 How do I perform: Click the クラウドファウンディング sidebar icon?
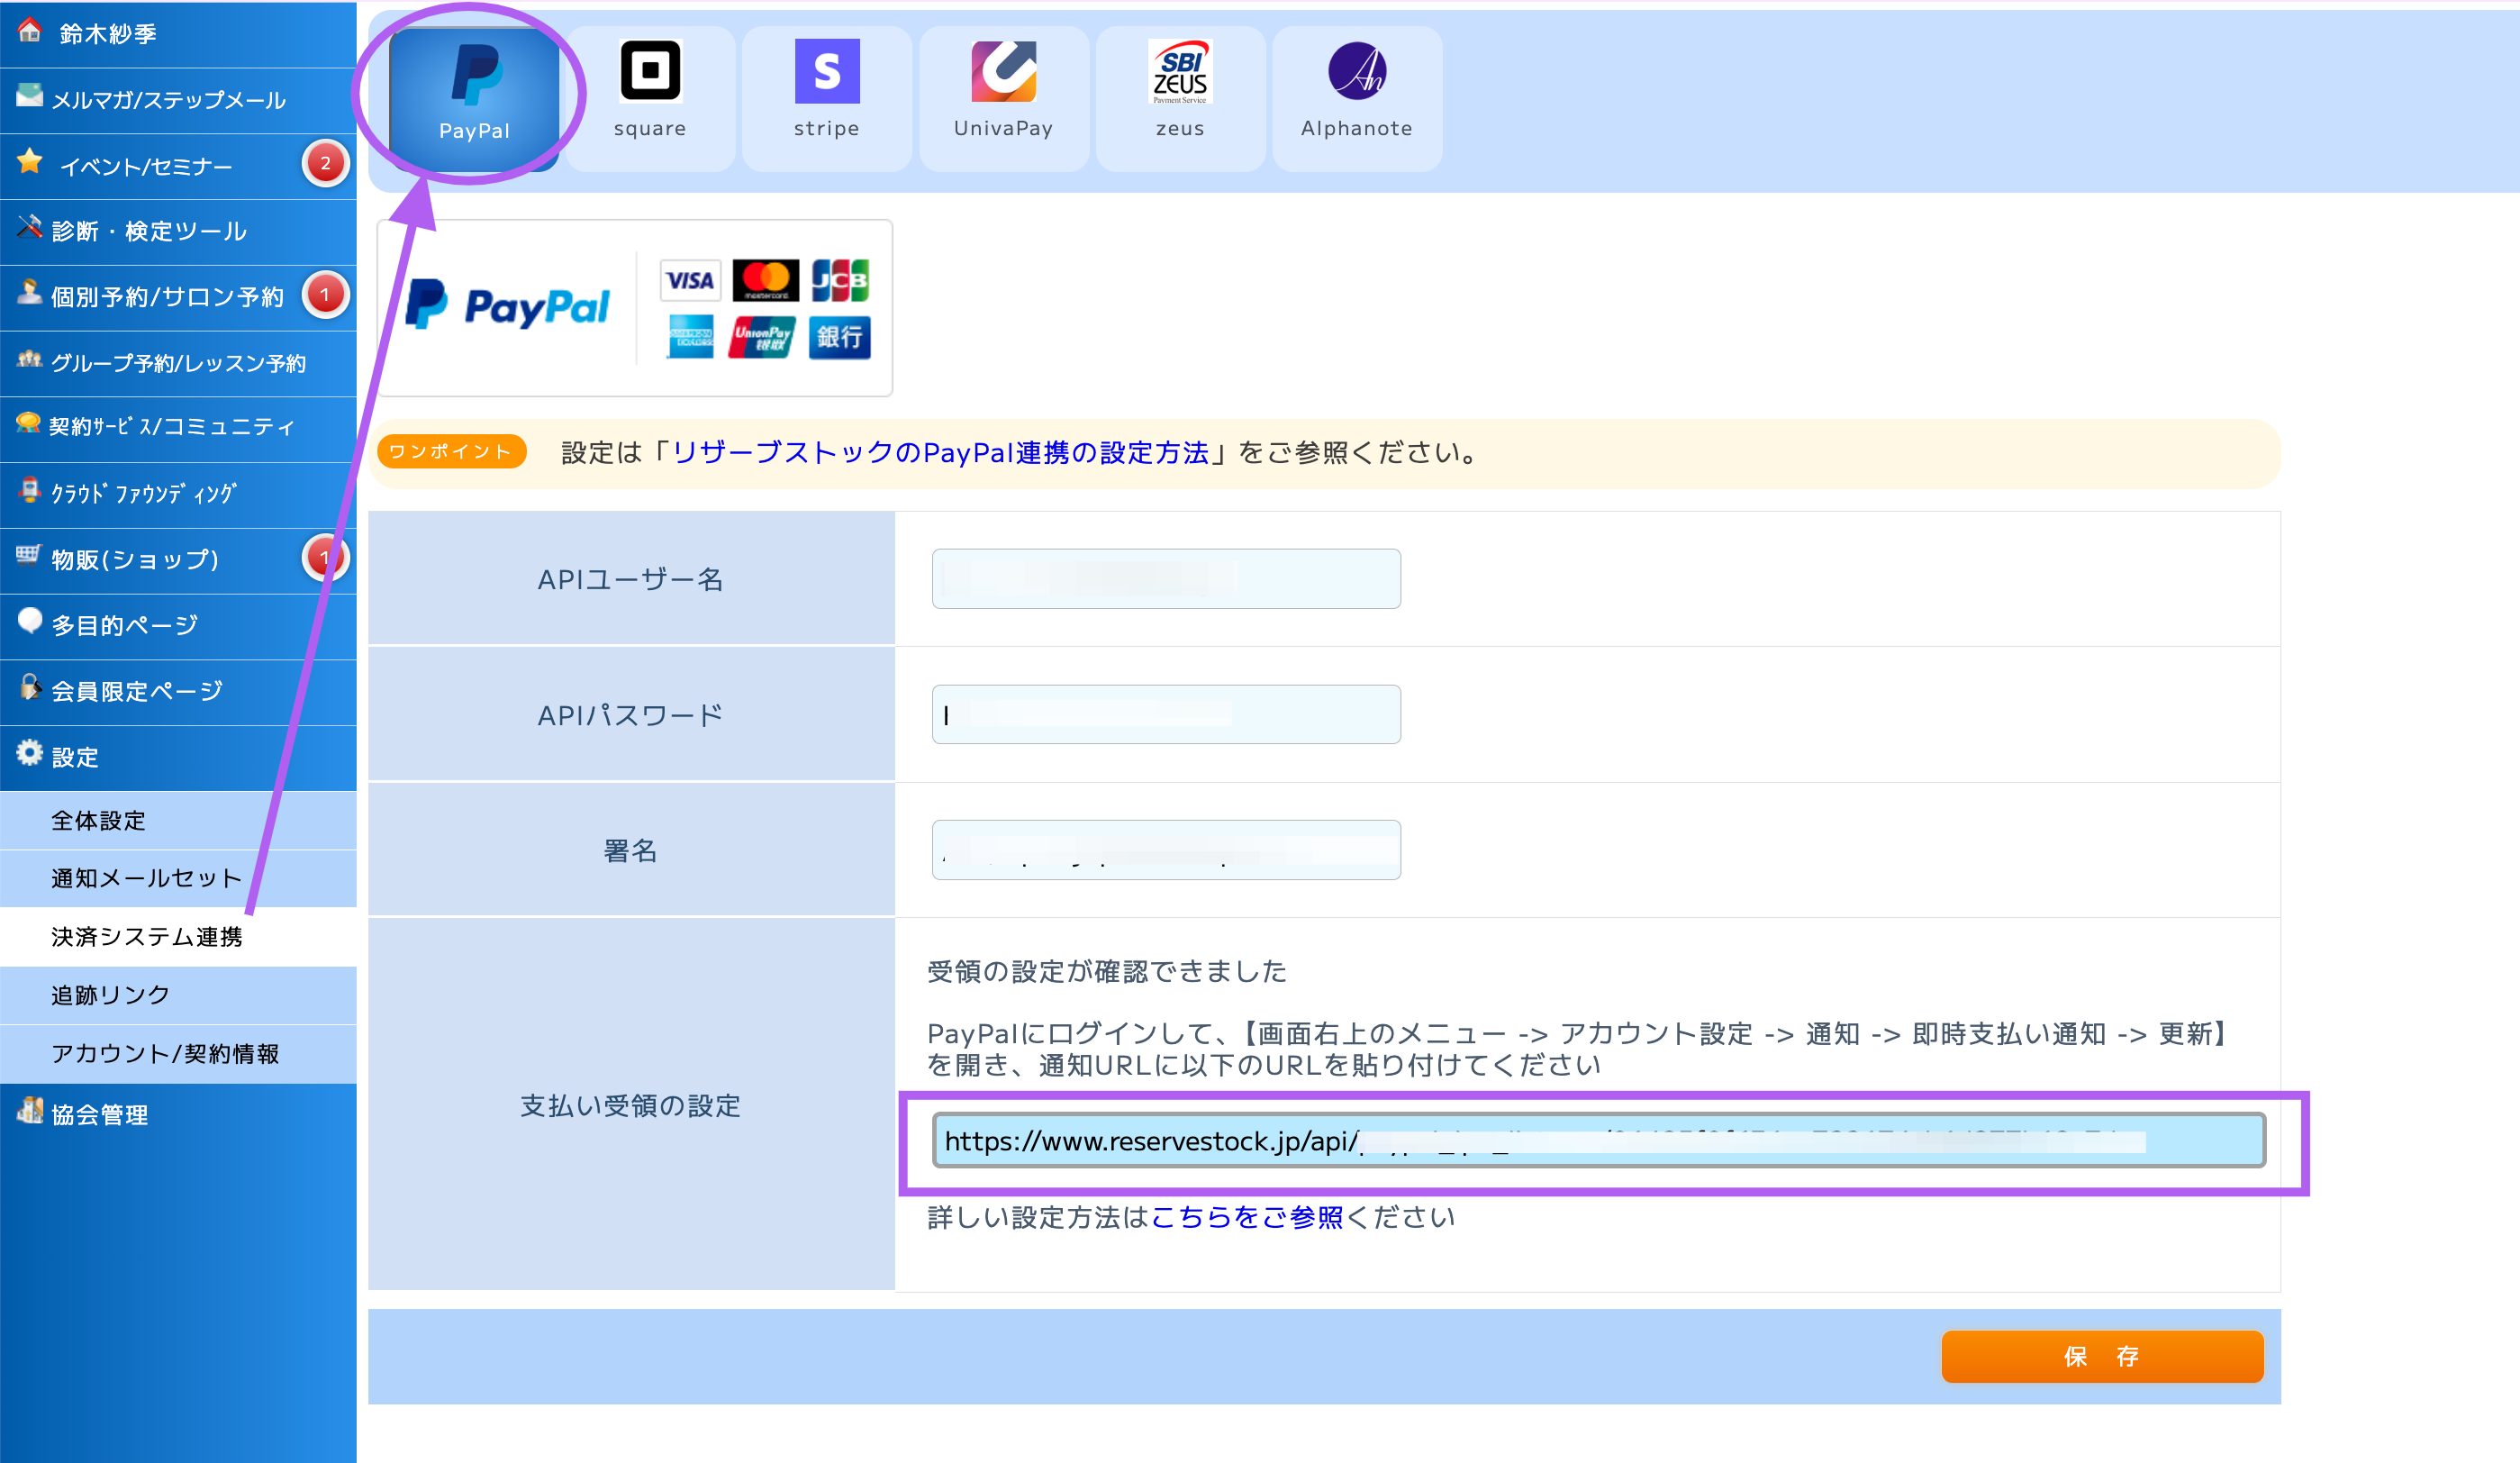(x=30, y=490)
